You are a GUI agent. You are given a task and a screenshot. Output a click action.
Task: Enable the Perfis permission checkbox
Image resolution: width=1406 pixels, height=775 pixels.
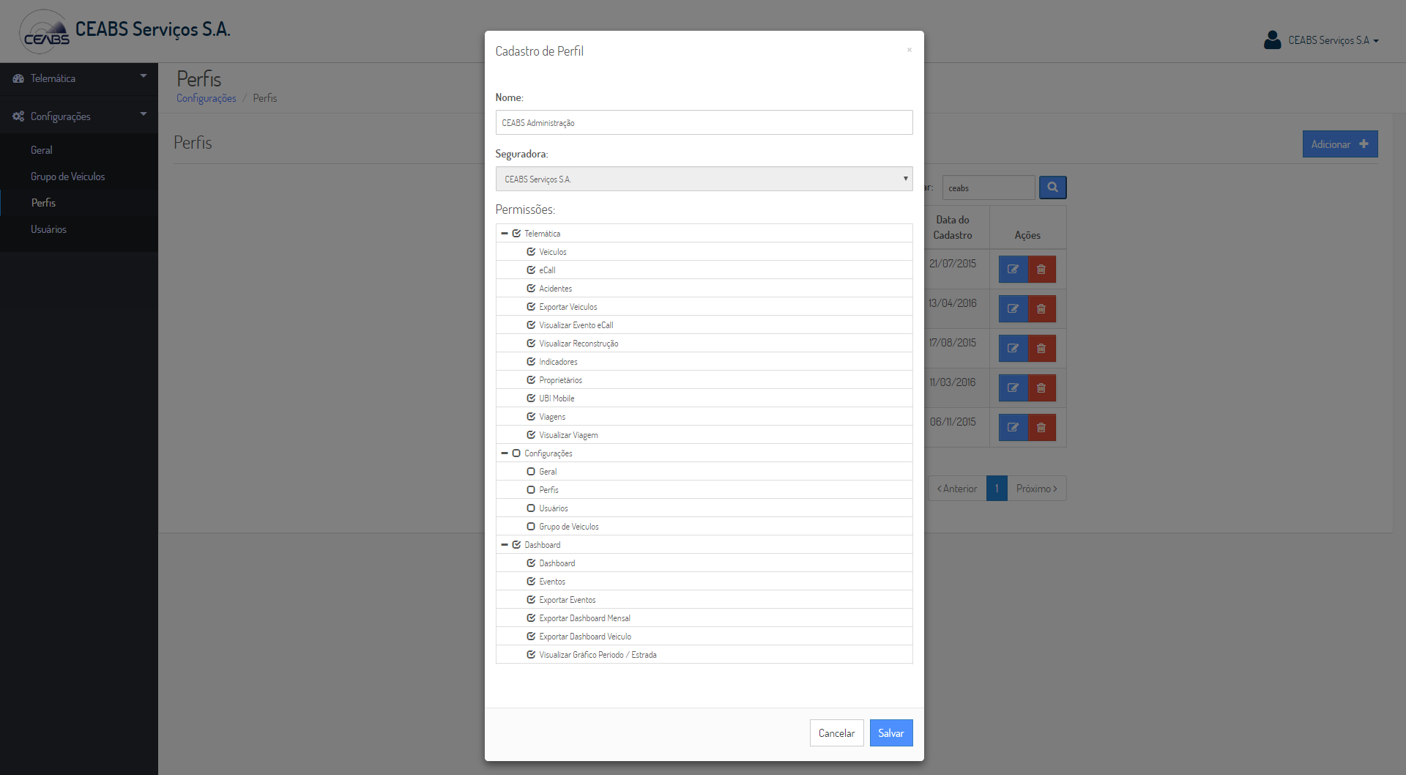(x=531, y=489)
